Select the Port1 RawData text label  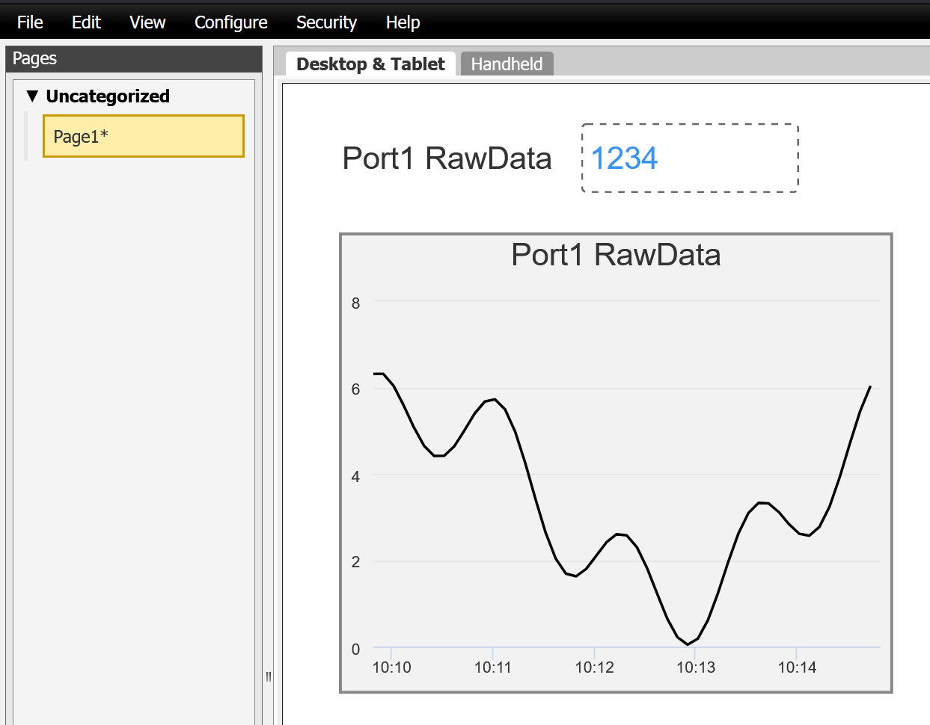tap(447, 158)
